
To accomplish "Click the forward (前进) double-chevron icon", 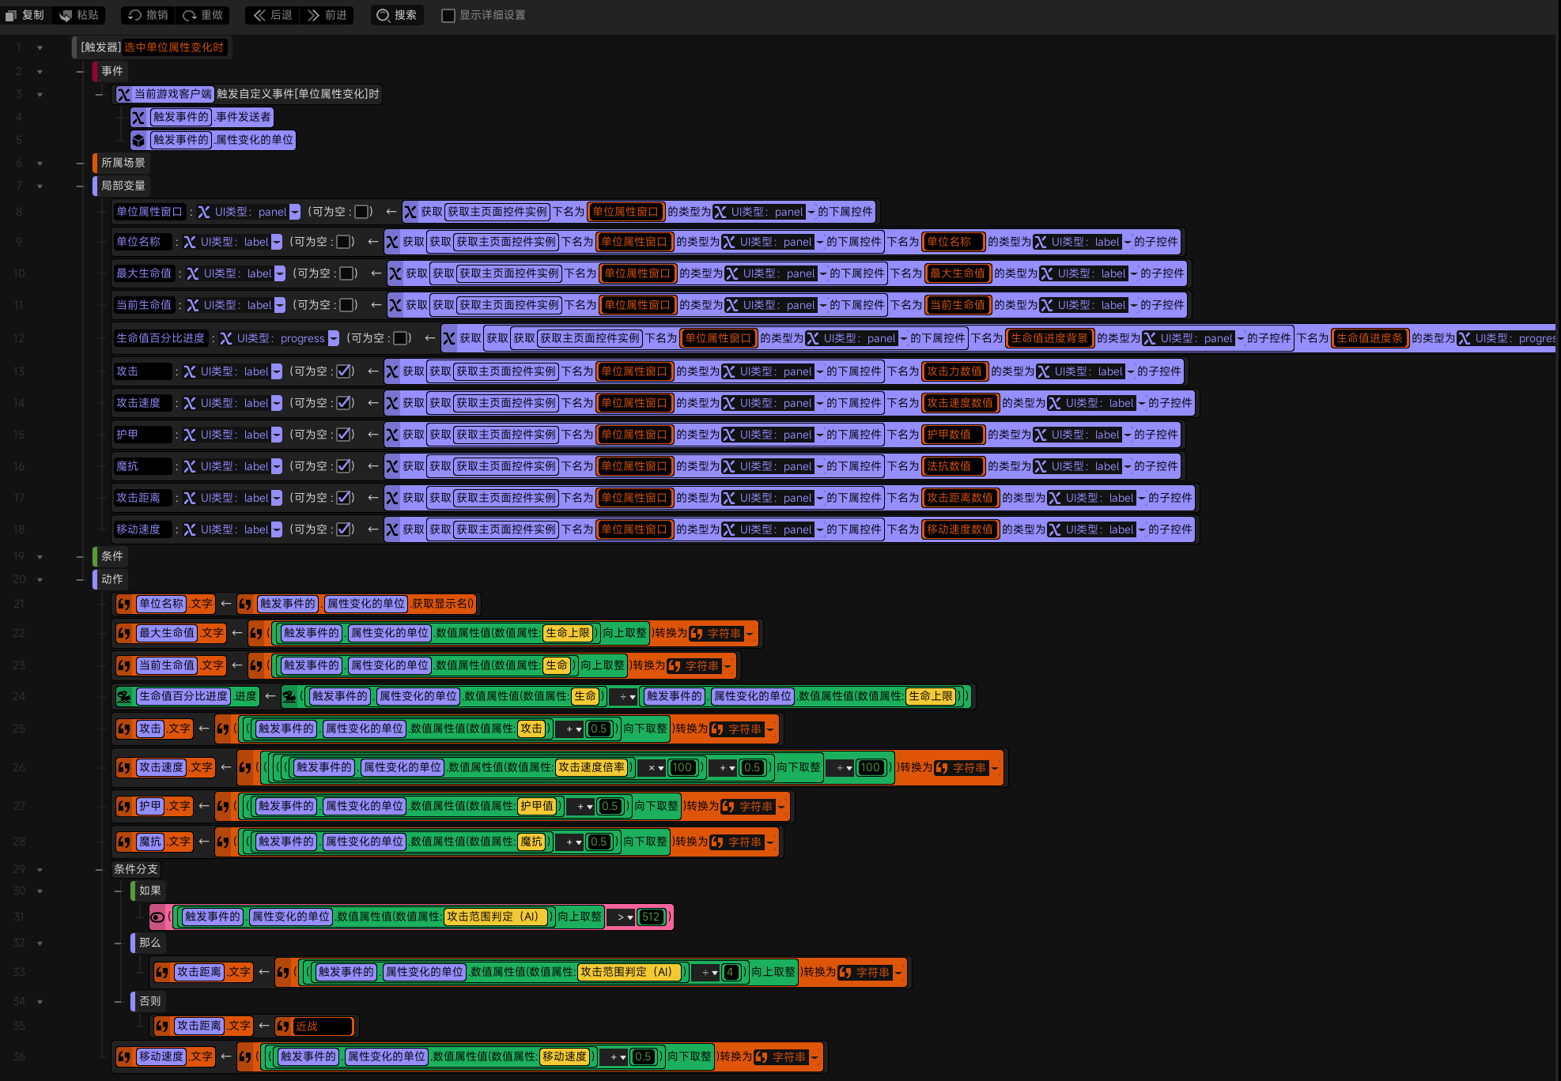I will pos(314,15).
